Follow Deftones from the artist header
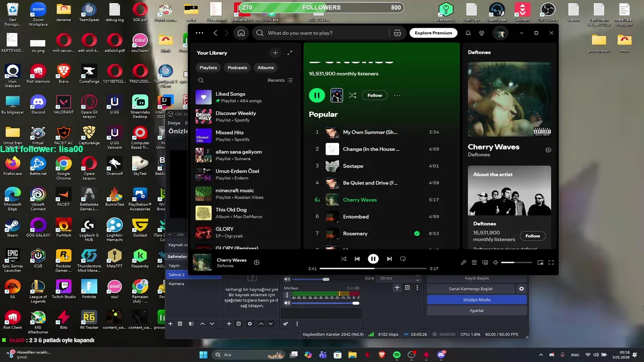The height and width of the screenshot is (362, 644). coord(375,95)
